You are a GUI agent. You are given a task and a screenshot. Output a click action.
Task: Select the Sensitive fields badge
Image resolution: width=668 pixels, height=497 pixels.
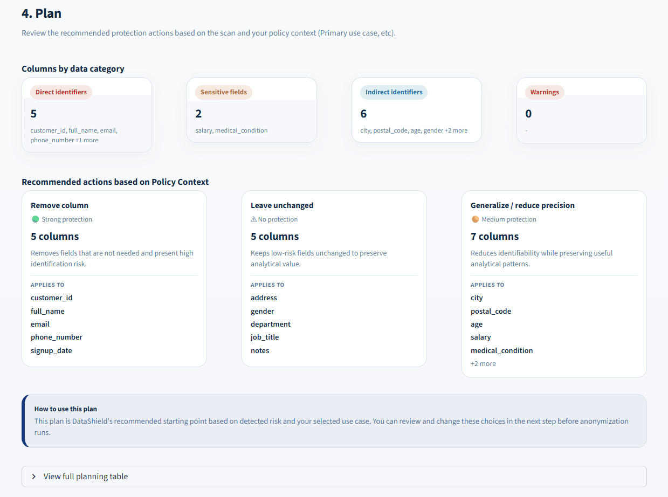pos(223,92)
